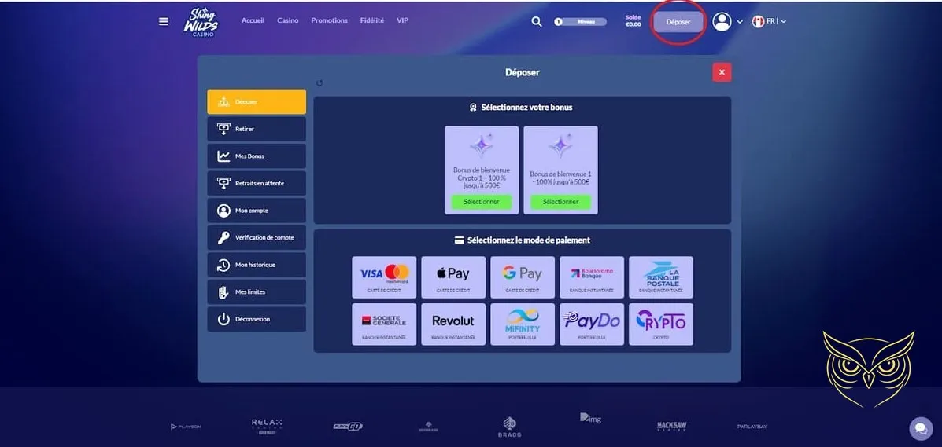
Task: Click Déconnexion in sidebar
Action: coord(257,319)
